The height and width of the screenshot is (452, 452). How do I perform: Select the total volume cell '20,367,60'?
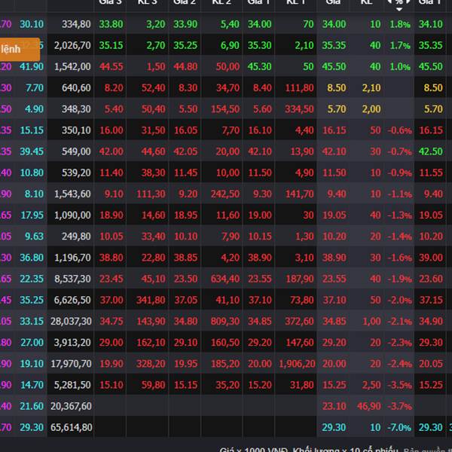[71, 406]
